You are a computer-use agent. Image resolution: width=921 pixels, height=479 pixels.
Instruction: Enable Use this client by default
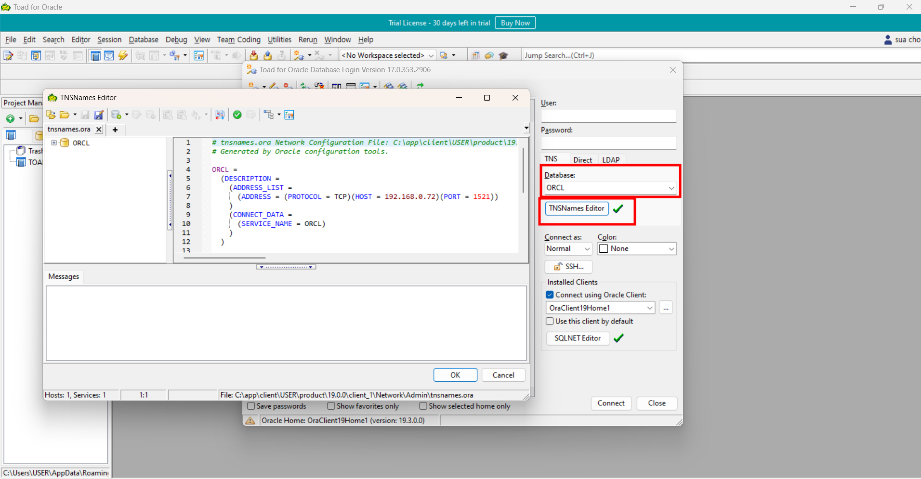pyautogui.click(x=550, y=321)
